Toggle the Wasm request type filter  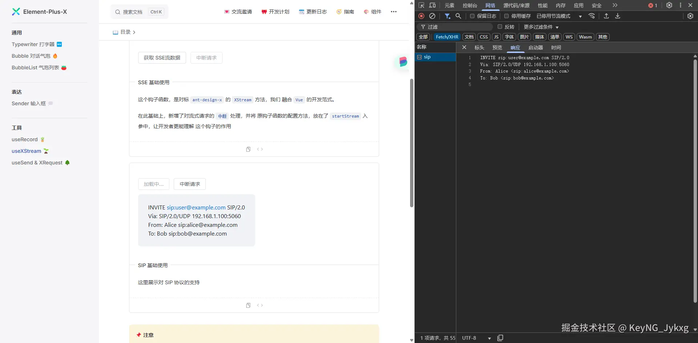pyautogui.click(x=585, y=37)
